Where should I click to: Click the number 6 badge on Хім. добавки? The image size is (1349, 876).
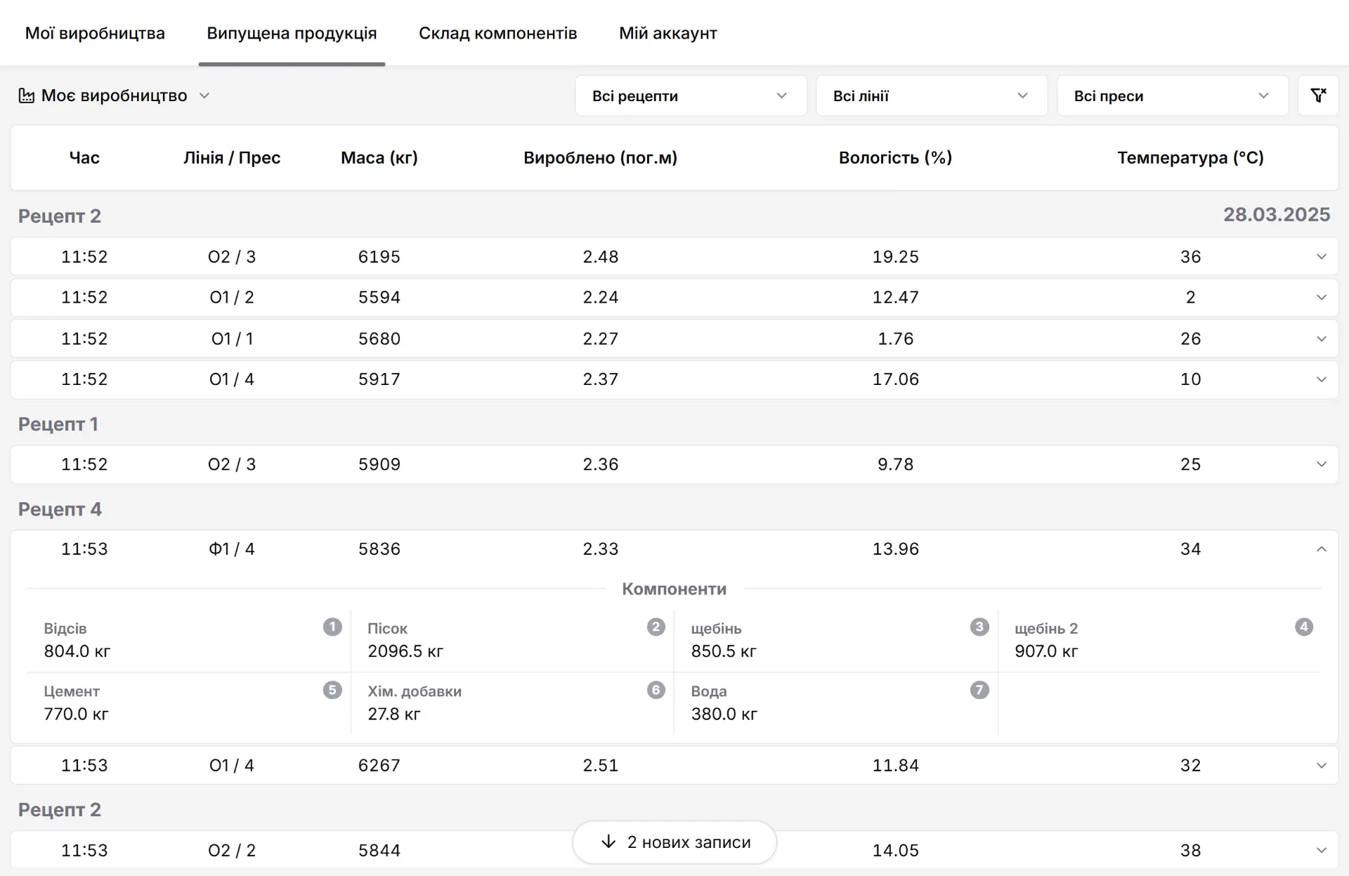(x=656, y=690)
